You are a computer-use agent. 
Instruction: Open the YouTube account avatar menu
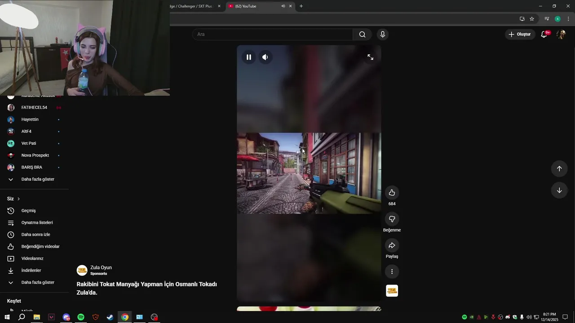click(561, 34)
